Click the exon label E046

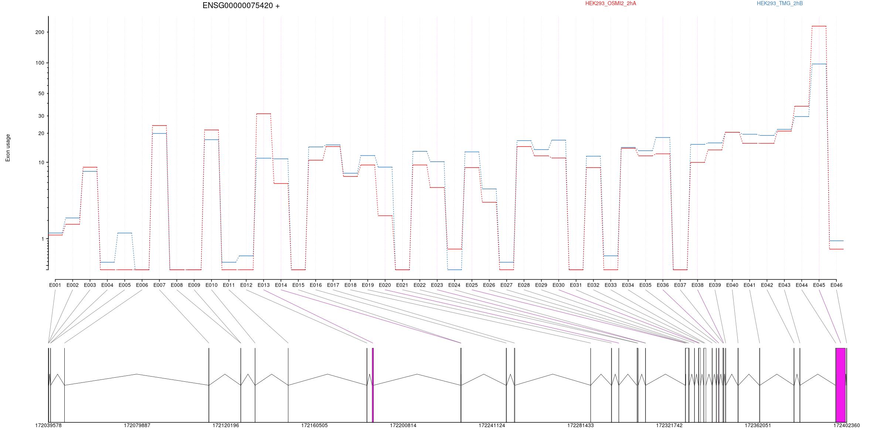[836, 285]
